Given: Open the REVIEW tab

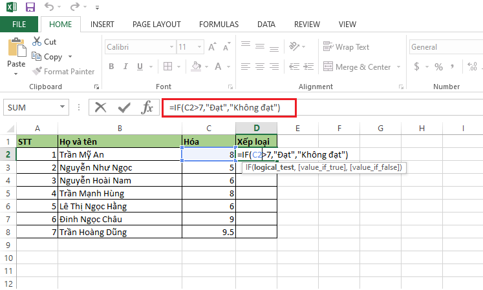Looking at the screenshot, I should 306,25.
